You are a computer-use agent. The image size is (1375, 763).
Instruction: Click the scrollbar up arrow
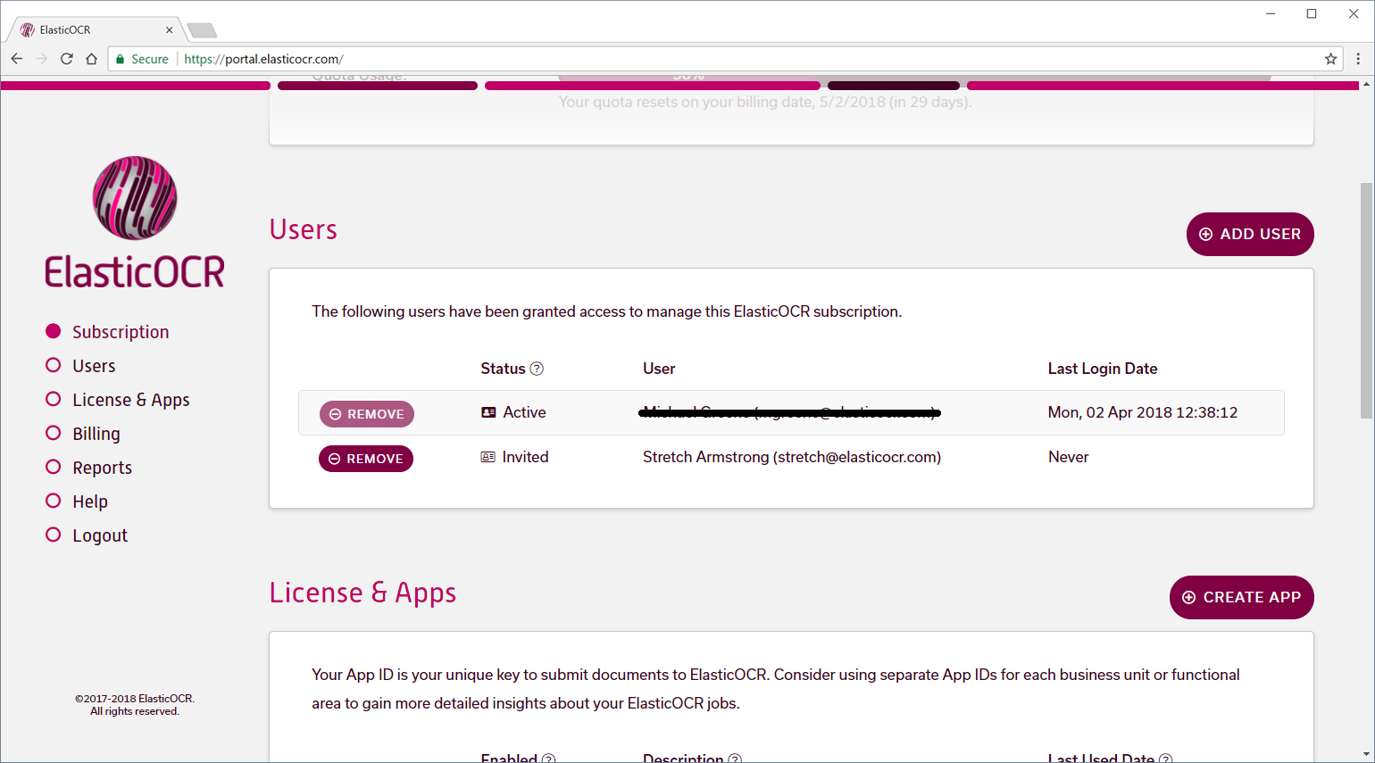tap(1366, 85)
